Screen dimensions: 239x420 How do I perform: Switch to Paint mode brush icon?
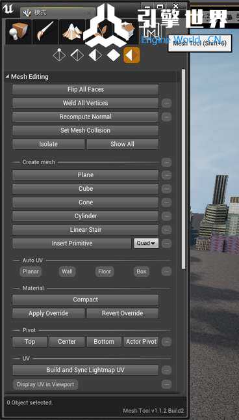(x=45, y=32)
